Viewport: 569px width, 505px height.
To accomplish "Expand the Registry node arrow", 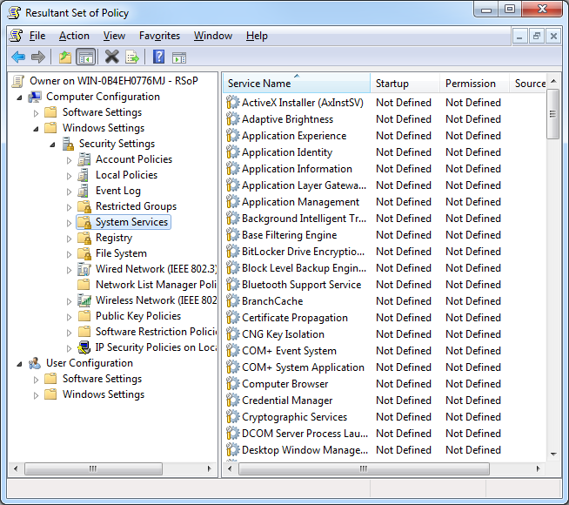I will click(x=69, y=239).
